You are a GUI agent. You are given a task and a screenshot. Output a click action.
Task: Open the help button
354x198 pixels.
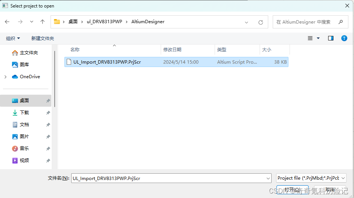pos(344,38)
